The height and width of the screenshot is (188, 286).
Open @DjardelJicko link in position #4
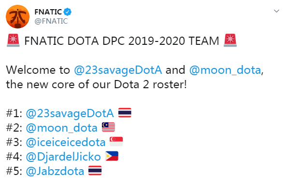click(x=63, y=157)
